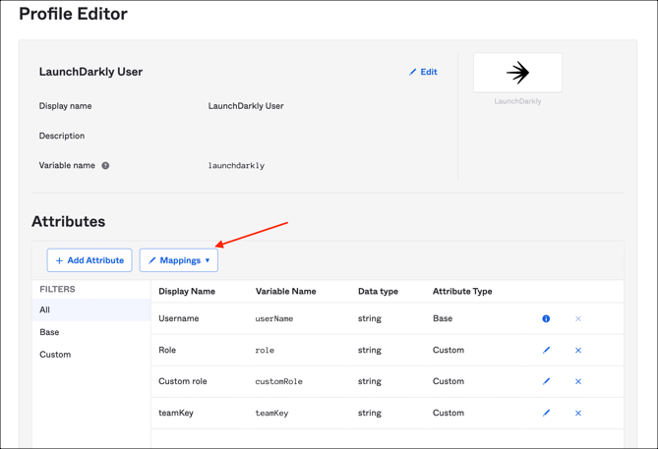Click the disabled X for Username

578,318
